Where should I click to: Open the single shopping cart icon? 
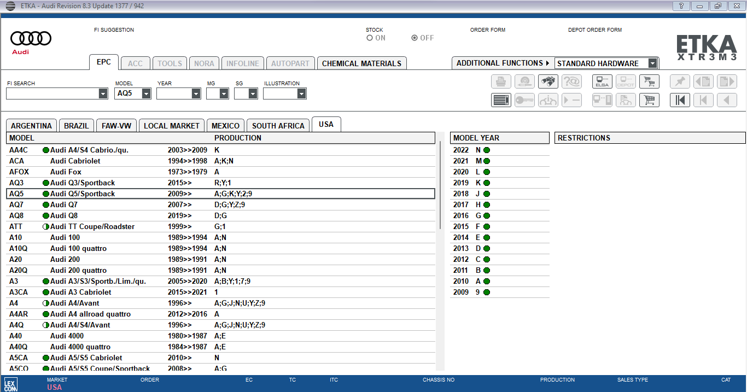649,81
